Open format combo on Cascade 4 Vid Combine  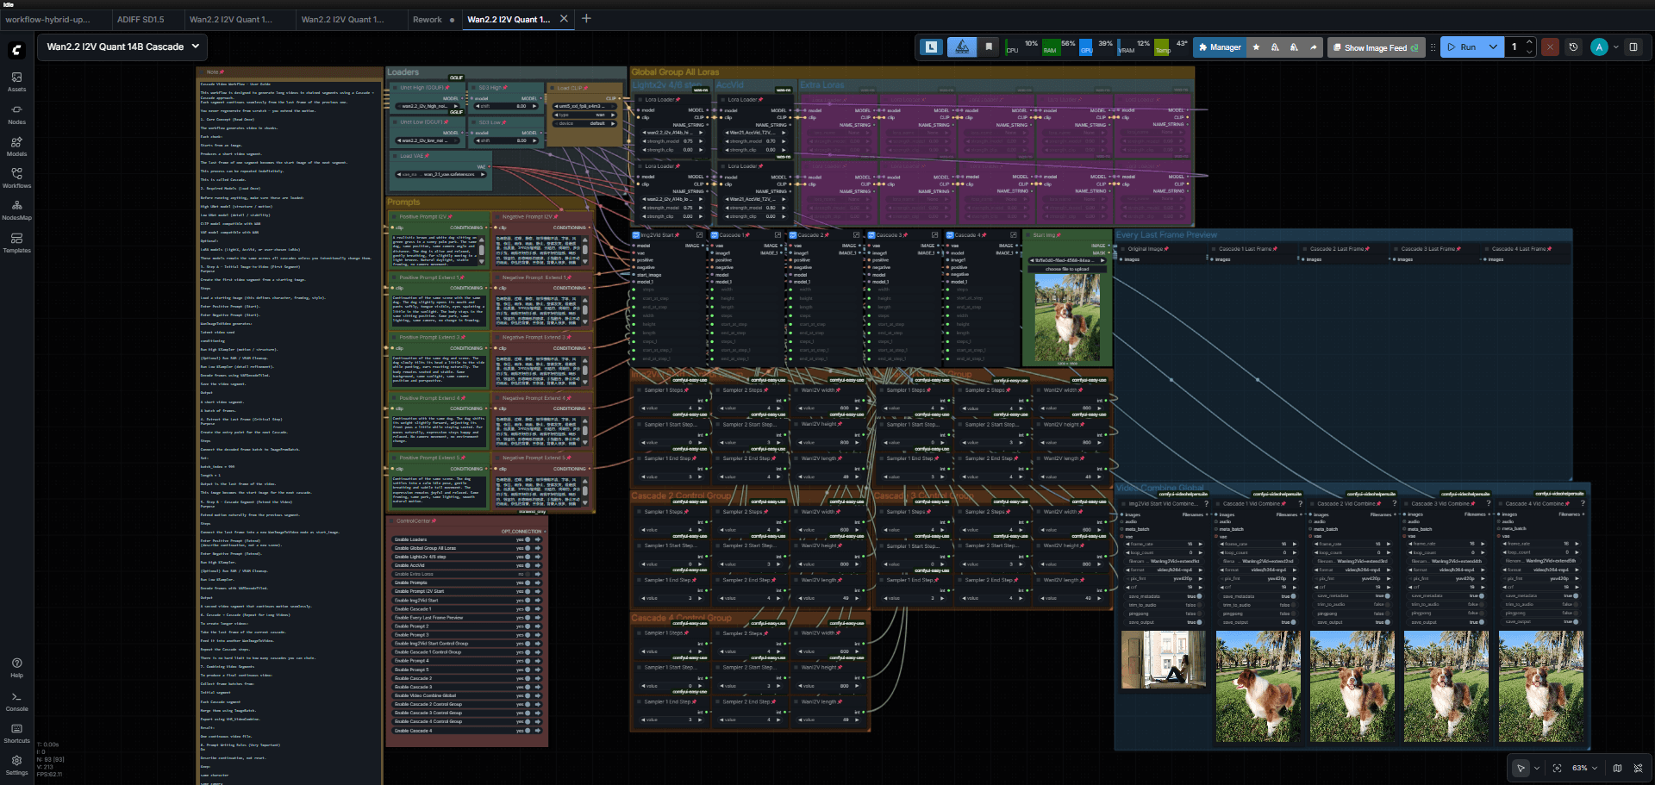[x=1541, y=570]
